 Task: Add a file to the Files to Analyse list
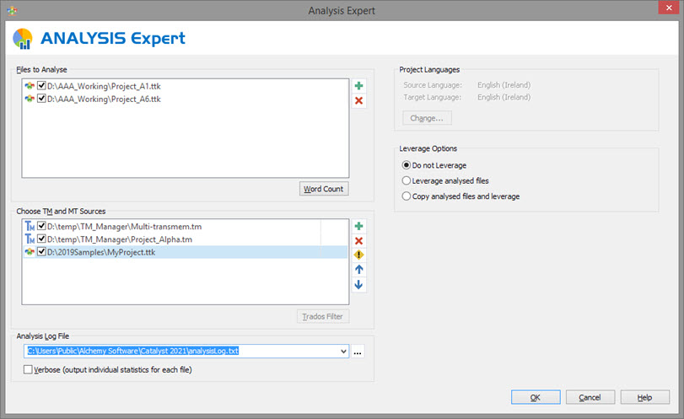coord(358,86)
